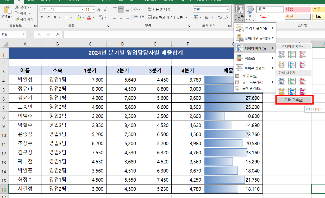
Task: Click the text orientation icon
Action: (135, 10)
